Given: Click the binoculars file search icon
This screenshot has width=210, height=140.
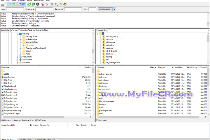Looking at the screenshot, I should pos(65,4).
